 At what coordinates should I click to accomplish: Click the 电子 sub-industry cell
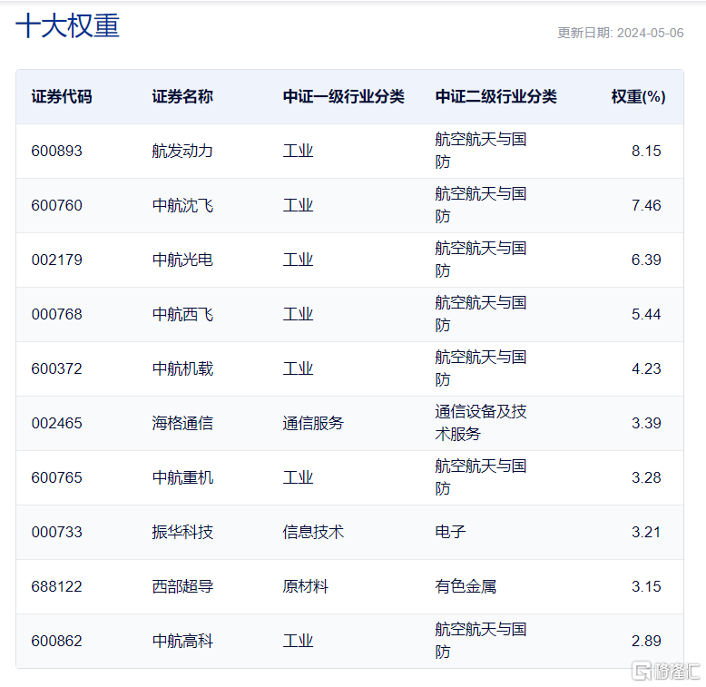point(450,532)
